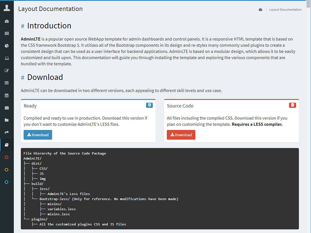
Task: Click the blue Download button in the Ready box
Action: [x=38, y=135]
